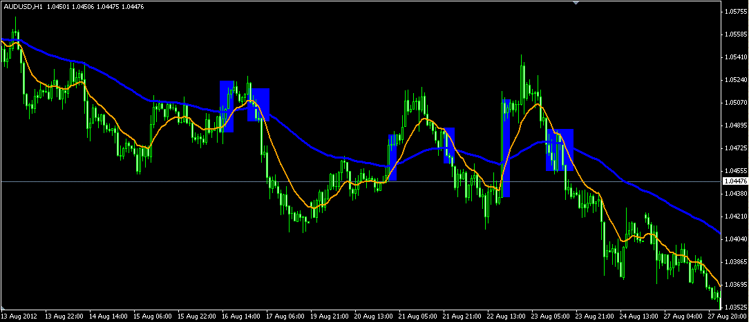Image resolution: width=749 pixels, height=322 pixels.
Task: Click price axis label 1.03695
Action: pos(736,285)
